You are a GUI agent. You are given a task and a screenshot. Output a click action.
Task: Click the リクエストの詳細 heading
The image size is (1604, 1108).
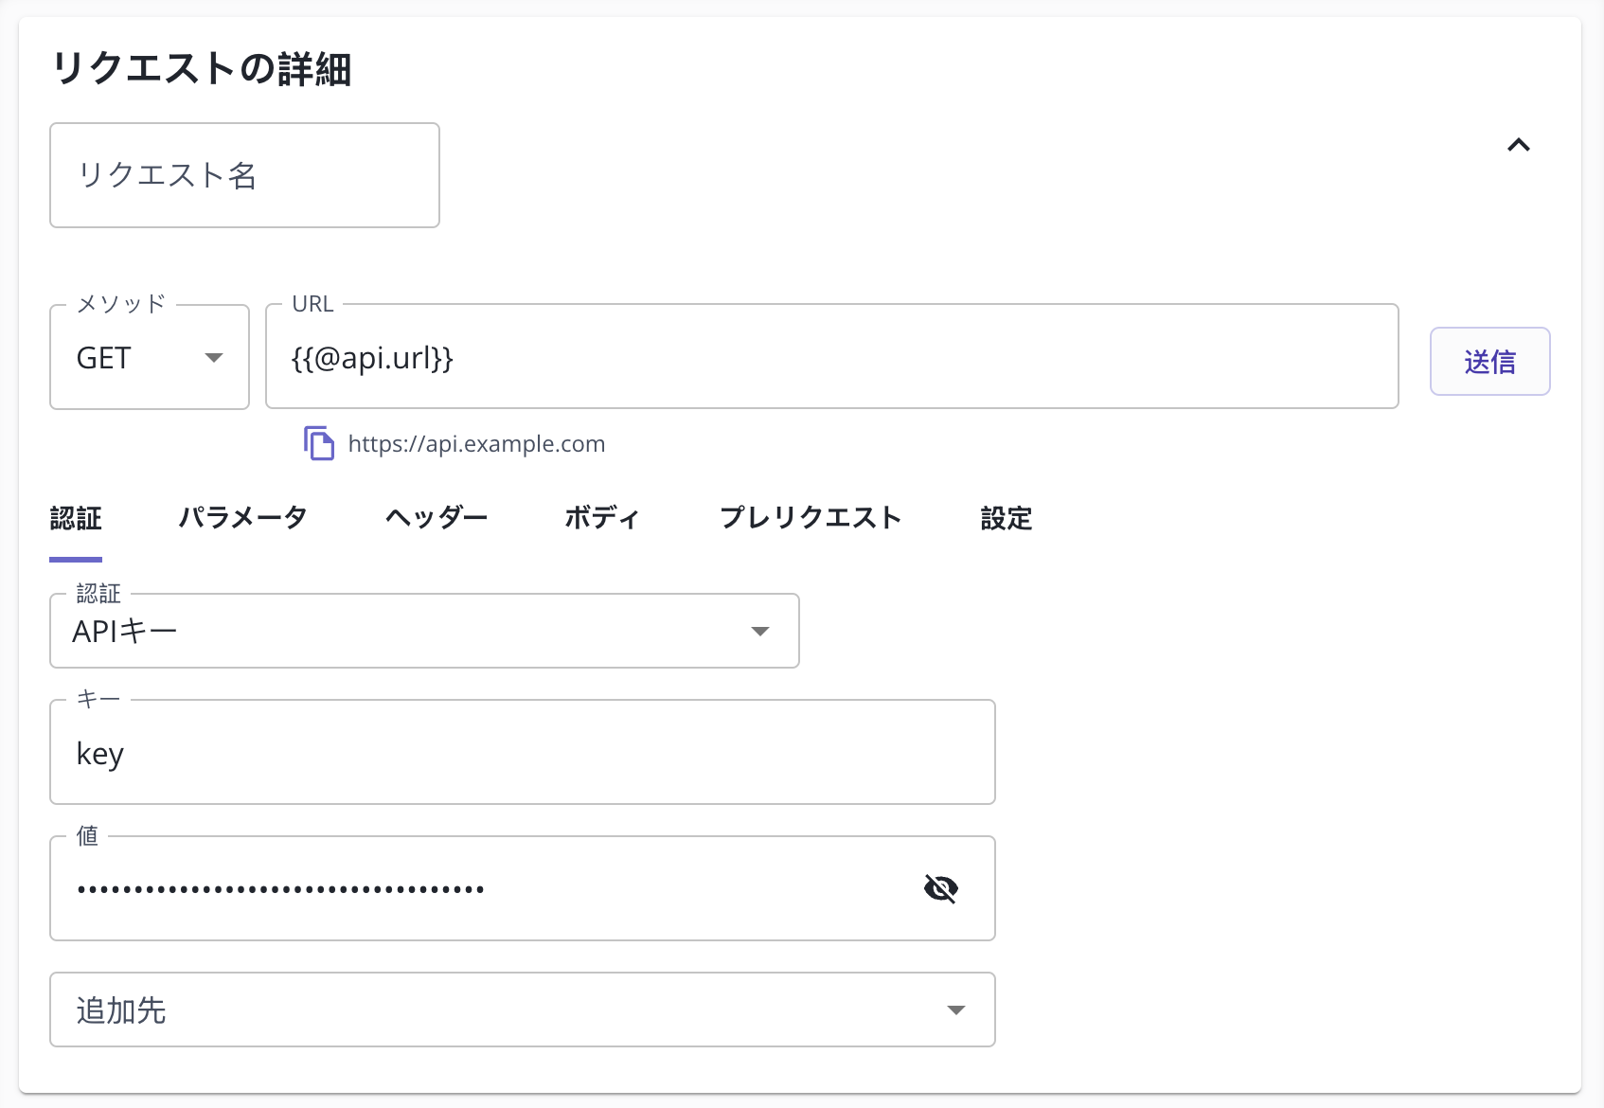pos(202,69)
